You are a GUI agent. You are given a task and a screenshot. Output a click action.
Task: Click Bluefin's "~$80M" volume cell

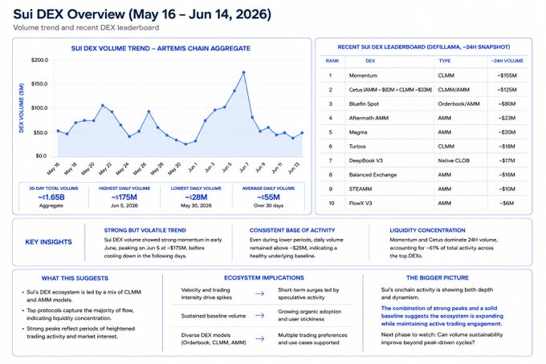coord(507,104)
